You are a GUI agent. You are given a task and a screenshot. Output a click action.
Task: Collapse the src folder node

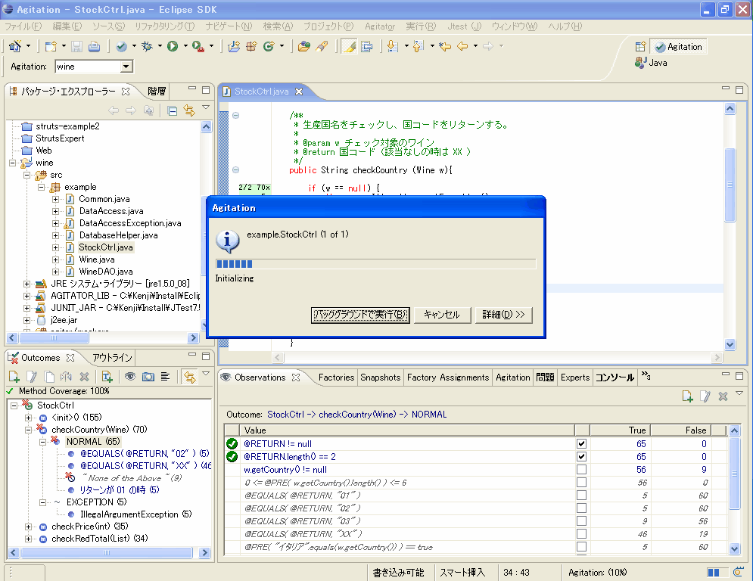point(27,175)
